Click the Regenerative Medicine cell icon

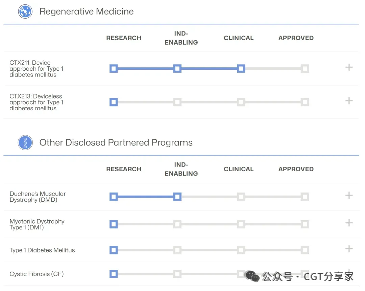(25, 12)
